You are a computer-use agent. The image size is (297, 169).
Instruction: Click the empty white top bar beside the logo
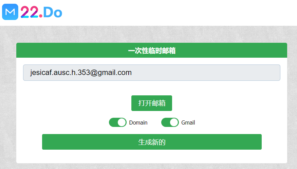pos(180,13)
